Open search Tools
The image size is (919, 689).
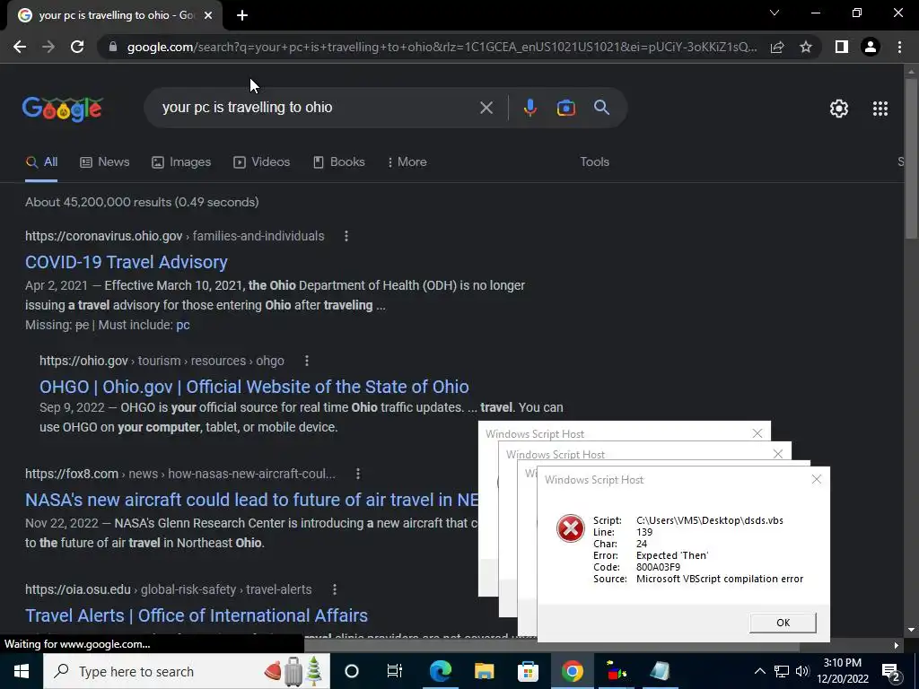coord(594,162)
